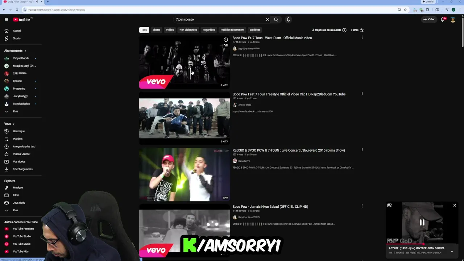Open Filtres search filters
This screenshot has width=464, height=261.
pyautogui.click(x=357, y=30)
